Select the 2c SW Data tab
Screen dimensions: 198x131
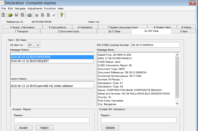[x=151, y=31]
